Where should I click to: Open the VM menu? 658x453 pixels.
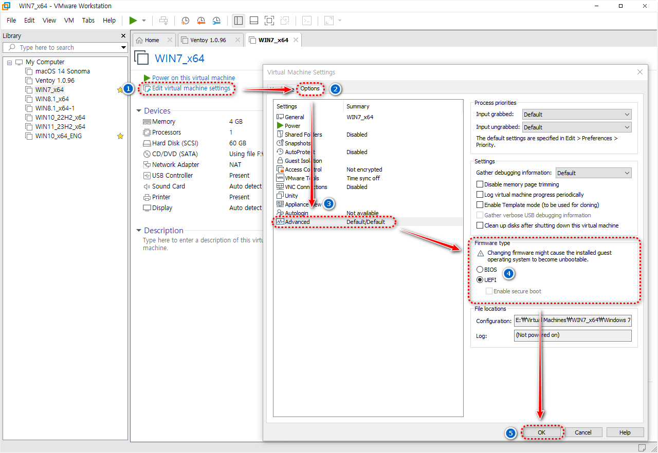(x=69, y=21)
